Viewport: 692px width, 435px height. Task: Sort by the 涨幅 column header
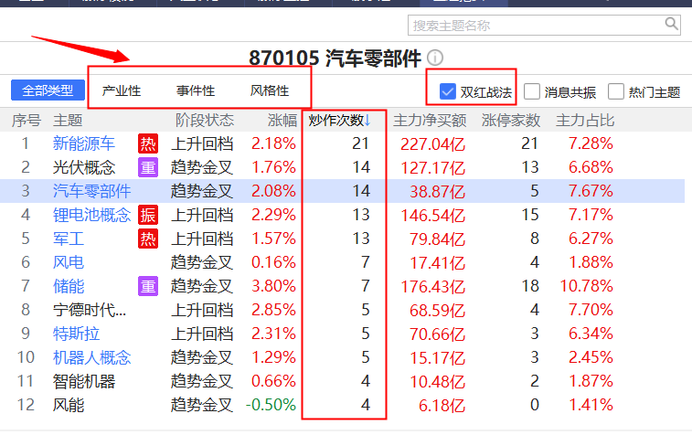point(282,121)
